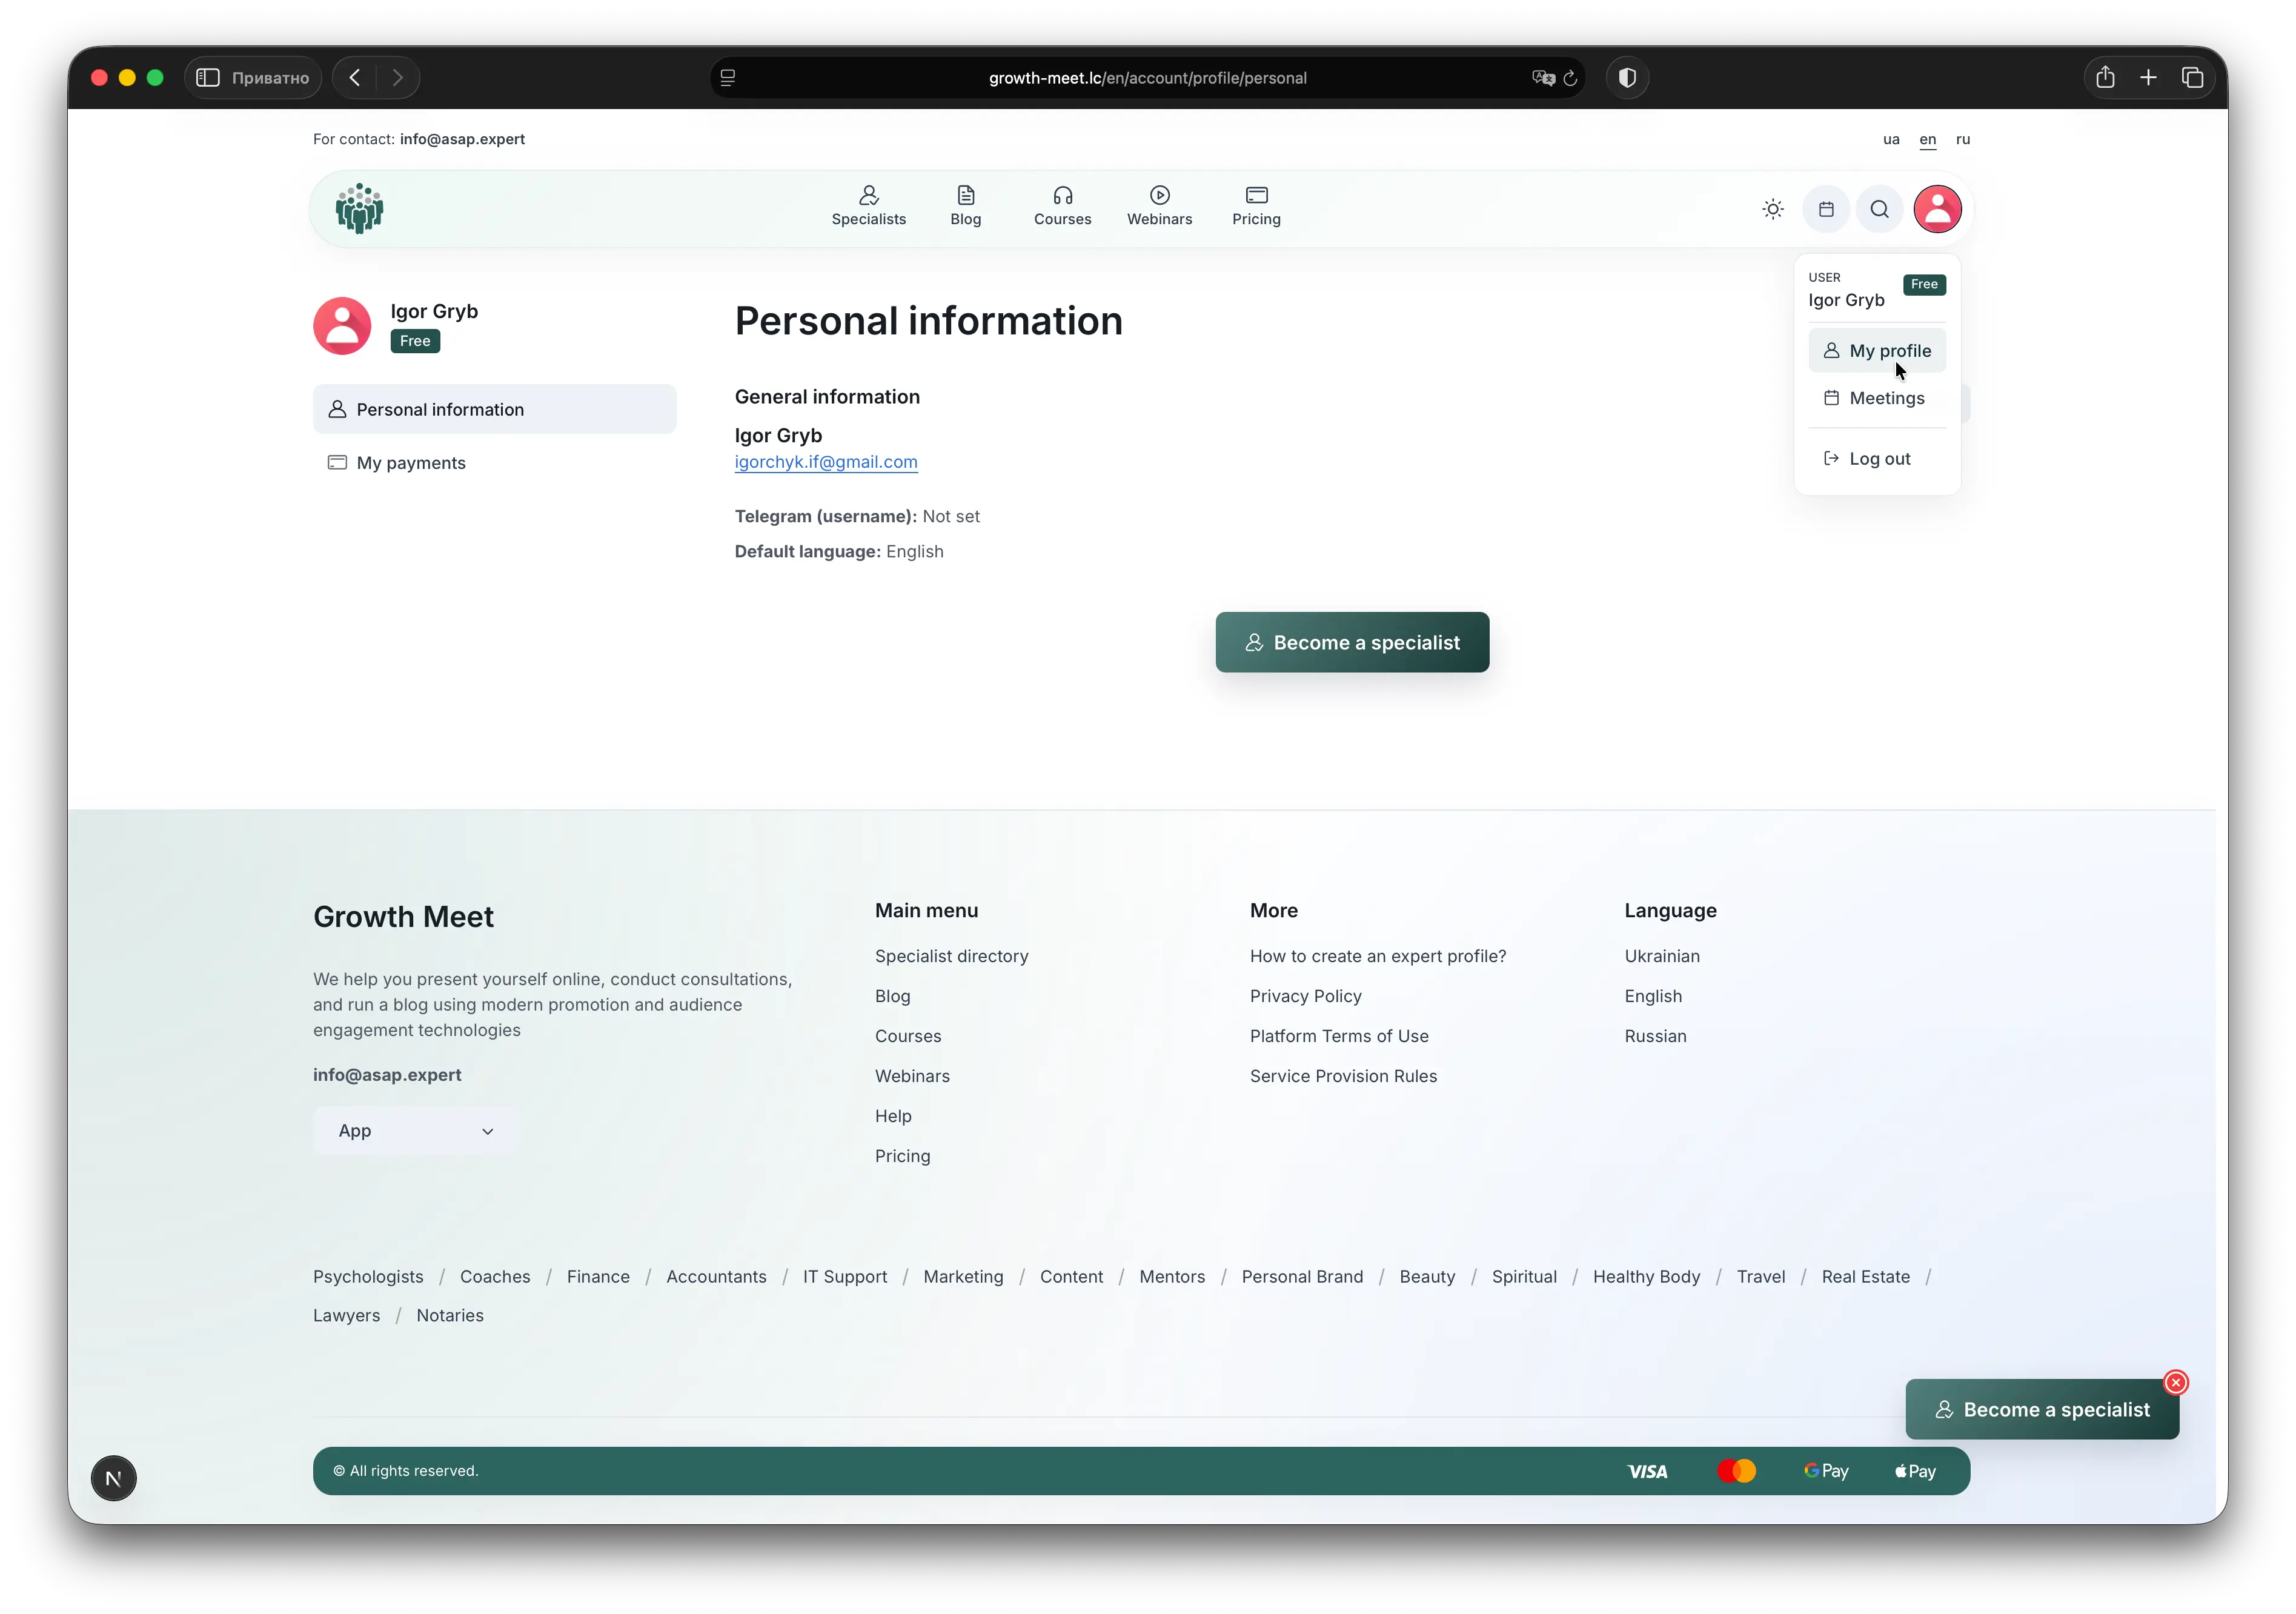Switch site language to ru
Viewport: 2296px width, 1614px height.
1962,139
